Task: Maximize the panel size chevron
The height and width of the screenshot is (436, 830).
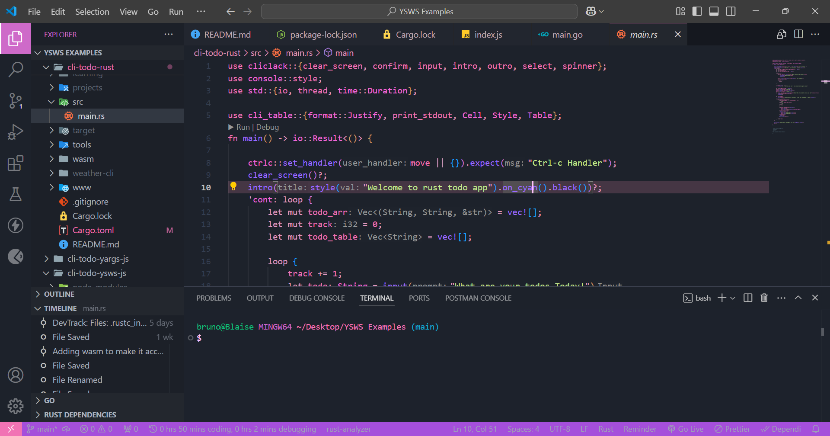Action: pyautogui.click(x=798, y=298)
